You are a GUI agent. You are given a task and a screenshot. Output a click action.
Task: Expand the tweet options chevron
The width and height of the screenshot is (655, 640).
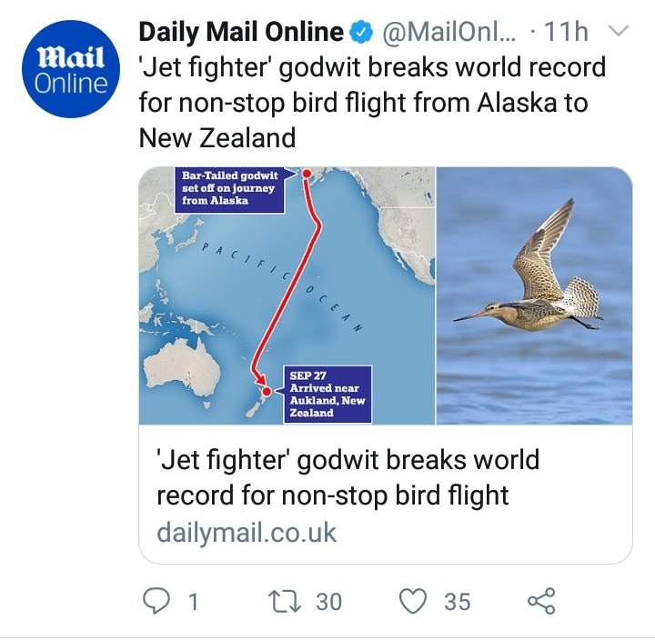pos(617,31)
